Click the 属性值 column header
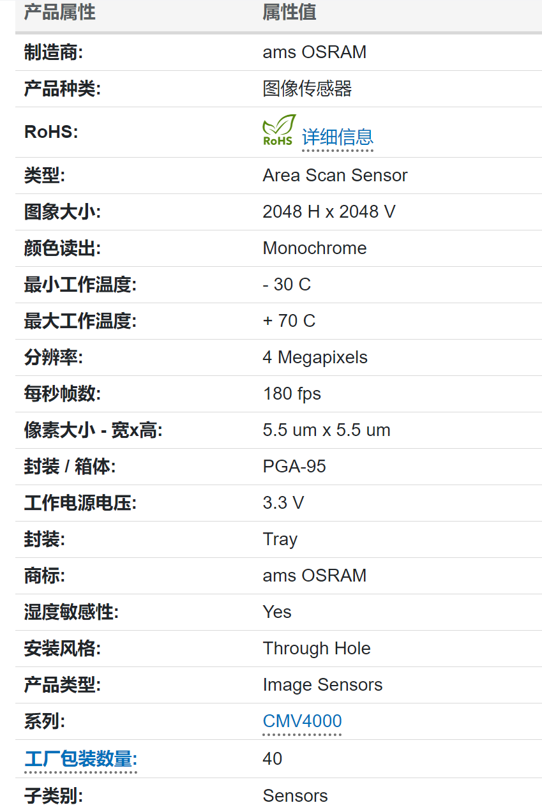Image resolution: width=542 pixels, height=812 pixels. point(289,12)
